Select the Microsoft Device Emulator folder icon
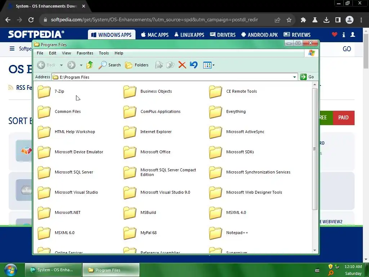369x277 pixels. [44, 152]
